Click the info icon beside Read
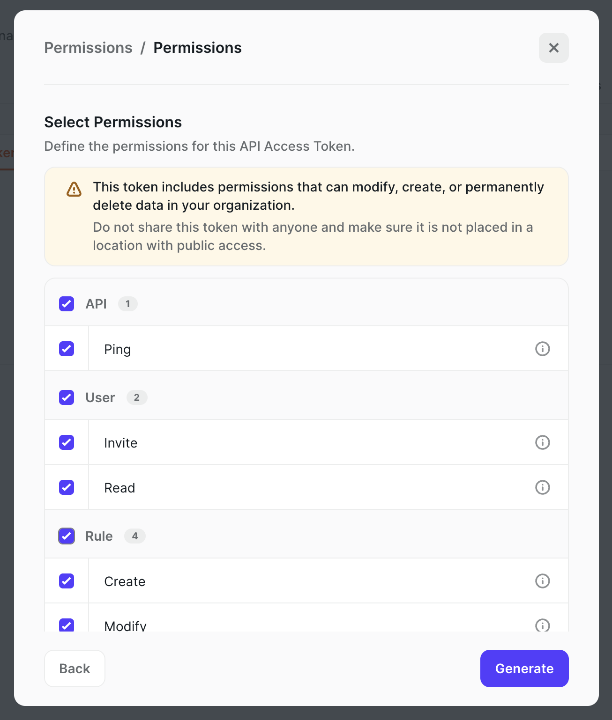612x720 pixels. coord(542,487)
